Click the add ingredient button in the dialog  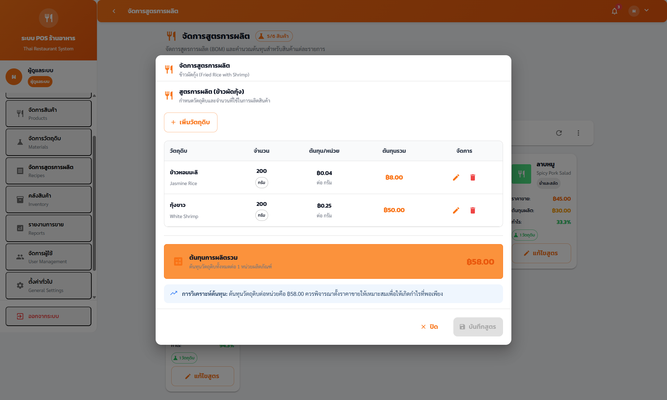click(190, 122)
